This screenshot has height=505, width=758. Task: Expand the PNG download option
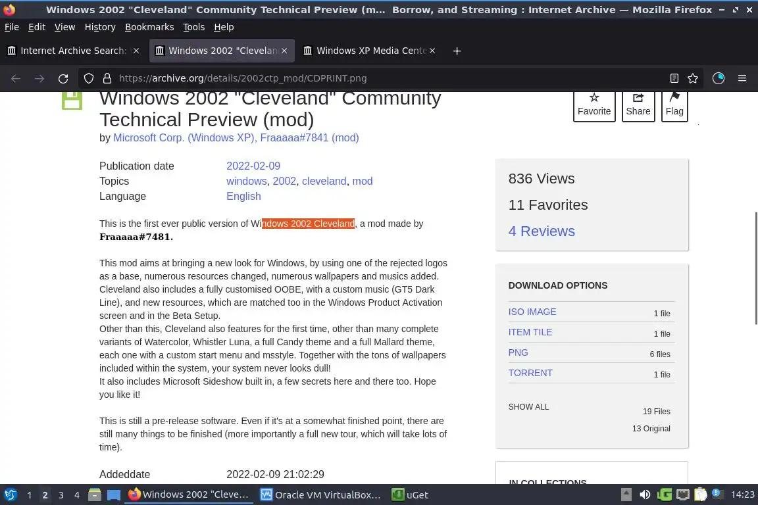tap(518, 352)
